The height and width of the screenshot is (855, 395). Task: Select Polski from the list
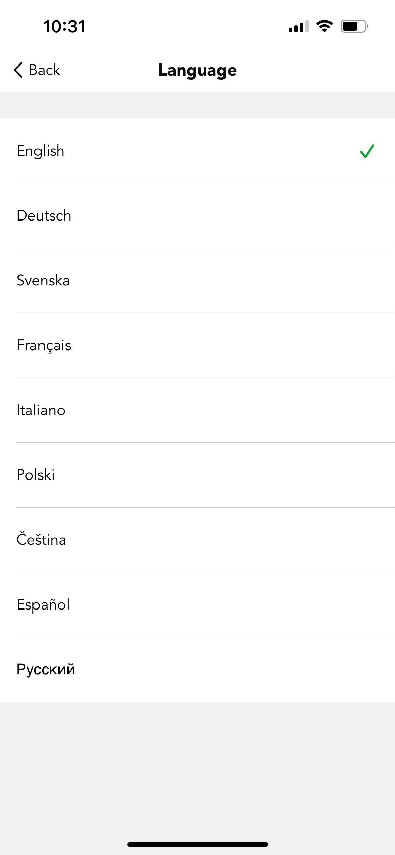pyautogui.click(x=197, y=475)
